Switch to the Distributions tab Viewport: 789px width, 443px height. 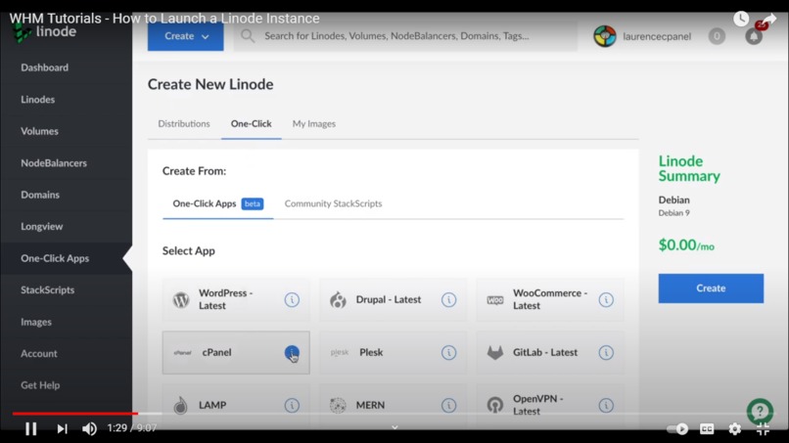(x=184, y=123)
